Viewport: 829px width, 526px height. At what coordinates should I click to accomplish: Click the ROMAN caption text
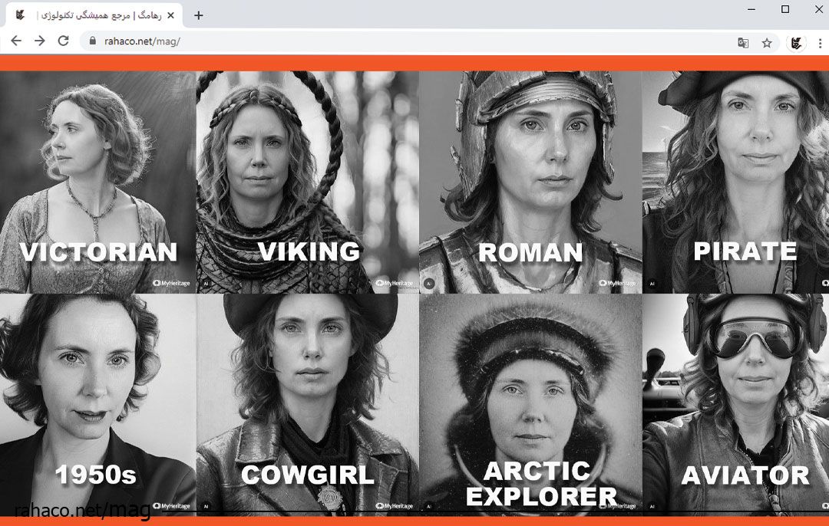(531, 252)
